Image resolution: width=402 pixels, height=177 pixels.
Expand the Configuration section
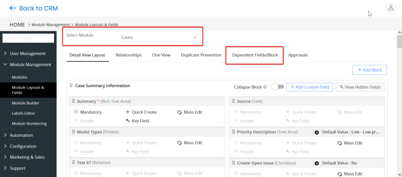click(x=20, y=146)
